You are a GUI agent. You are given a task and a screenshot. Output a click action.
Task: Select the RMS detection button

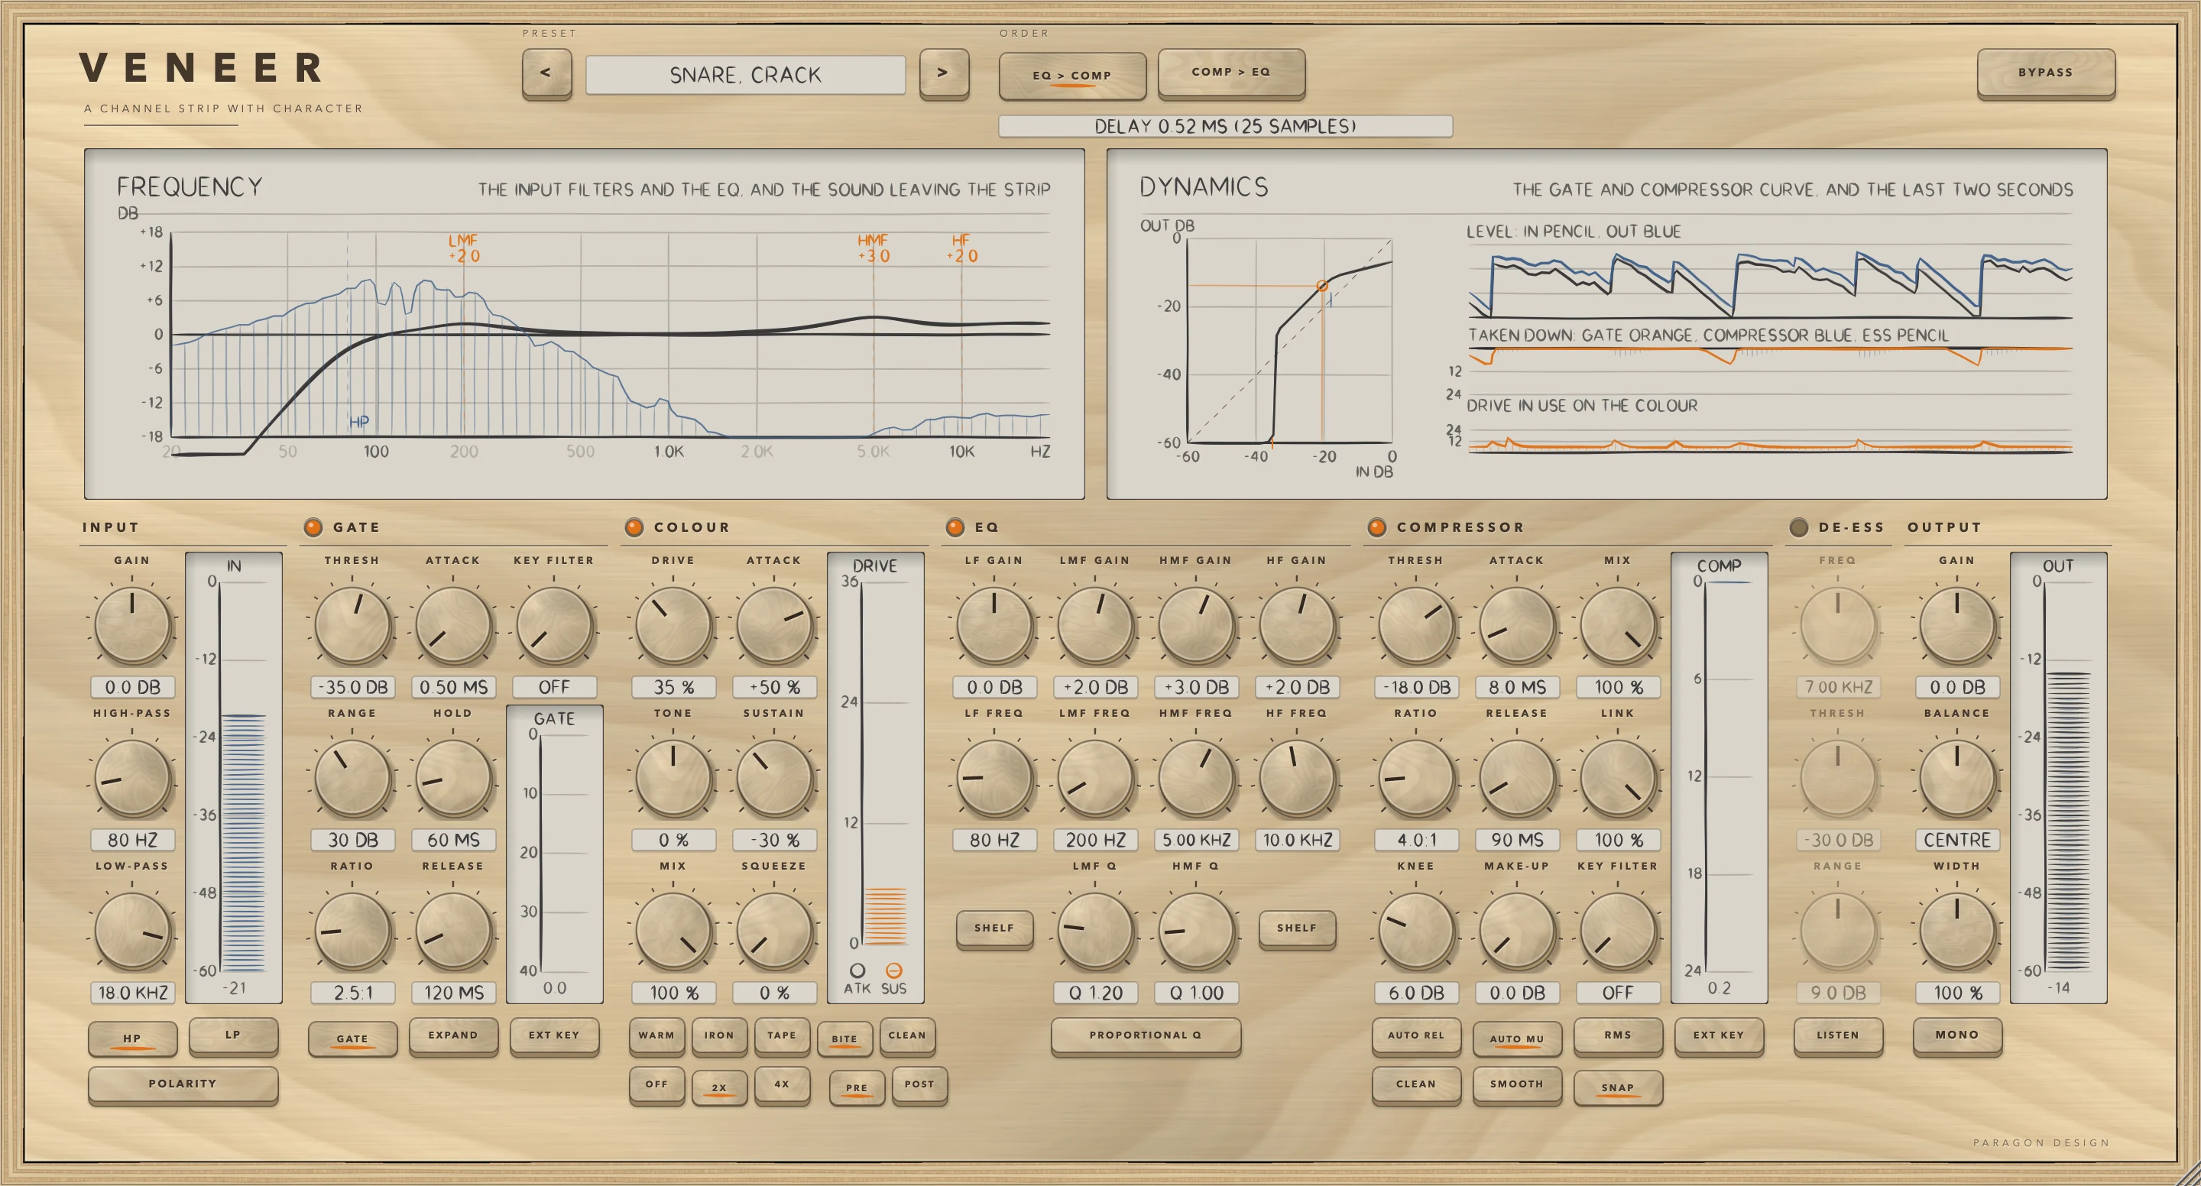1617,1035
